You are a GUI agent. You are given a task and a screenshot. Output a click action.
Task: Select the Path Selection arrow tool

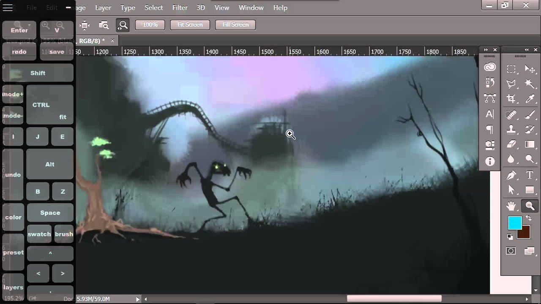click(511, 190)
